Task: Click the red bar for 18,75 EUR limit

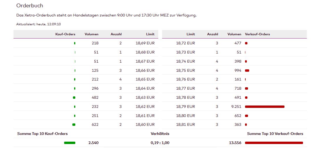Action: click(247, 71)
